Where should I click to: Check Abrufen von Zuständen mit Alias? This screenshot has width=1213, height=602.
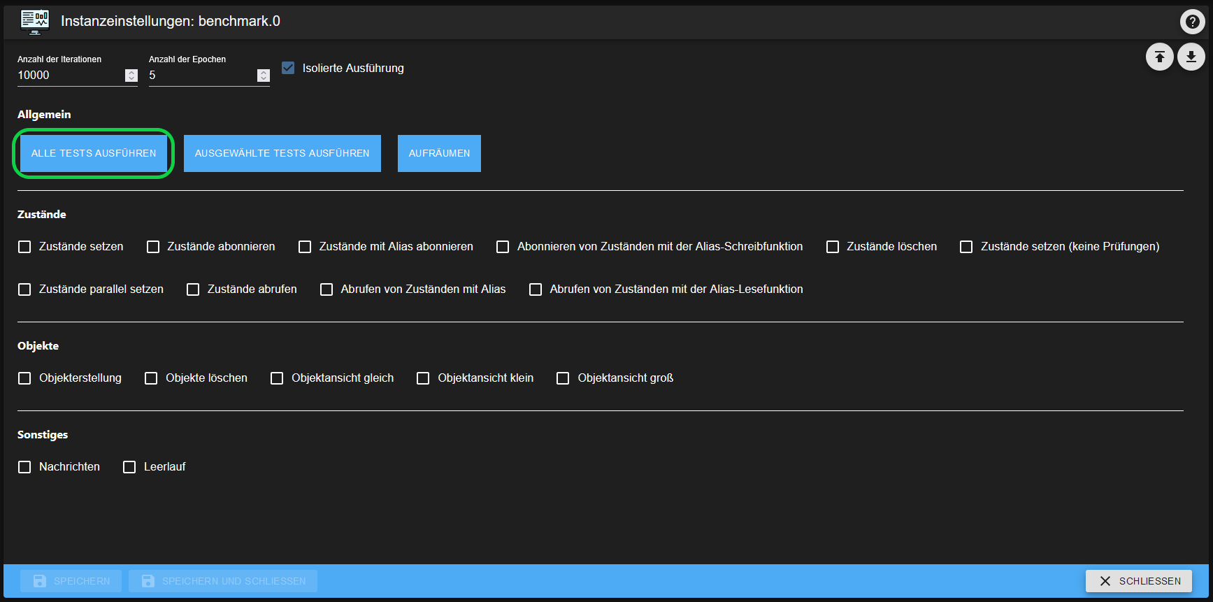pos(326,289)
